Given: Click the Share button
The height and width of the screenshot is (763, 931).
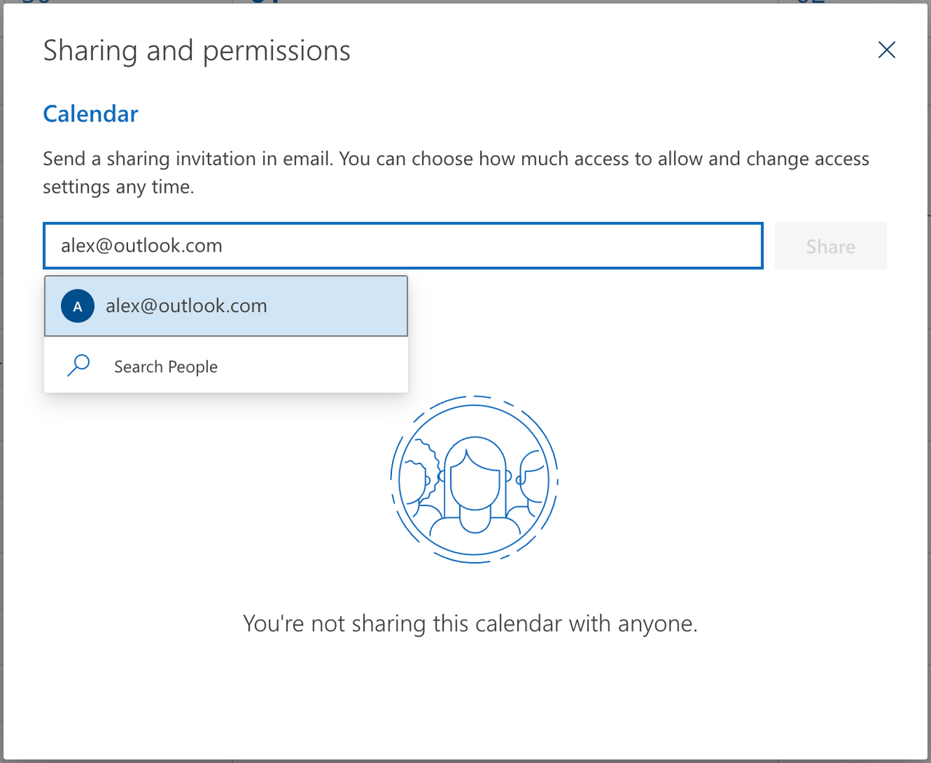Looking at the screenshot, I should pos(831,247).
